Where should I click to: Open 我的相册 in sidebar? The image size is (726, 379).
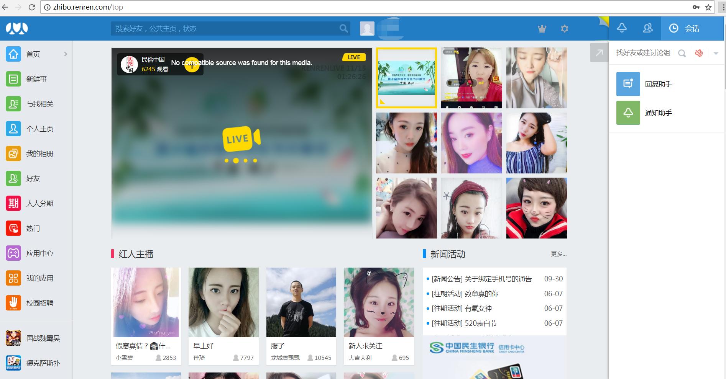[39, 154]
